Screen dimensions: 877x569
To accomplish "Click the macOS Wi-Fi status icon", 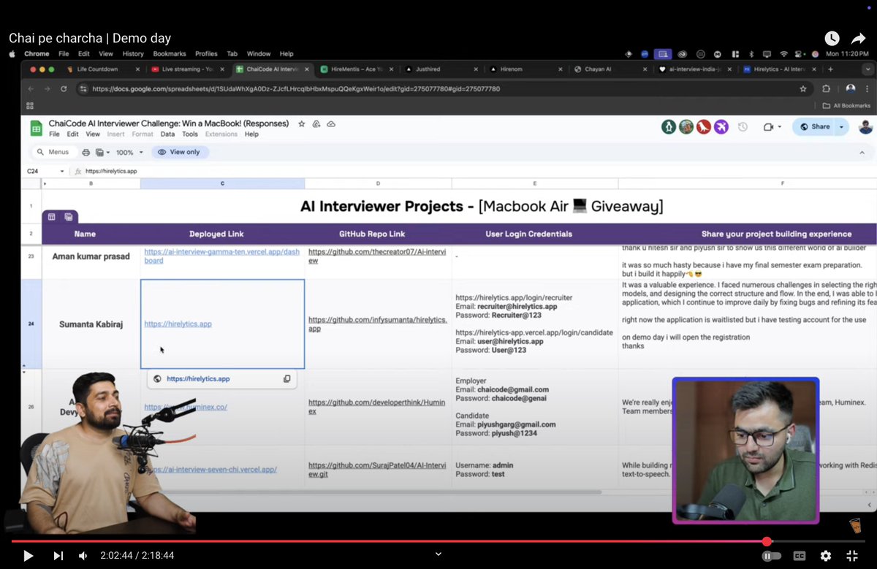I will pyautogui.click(x=783, y=53).
